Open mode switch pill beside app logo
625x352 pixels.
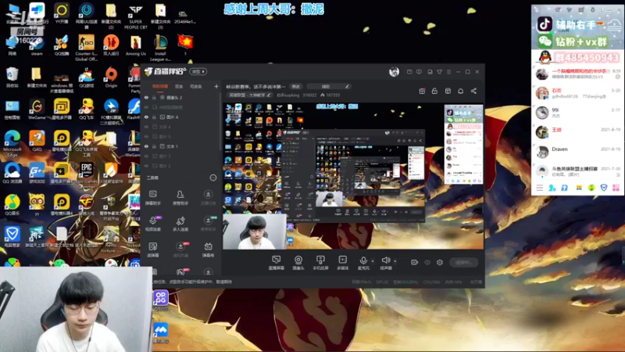[198, 71]
